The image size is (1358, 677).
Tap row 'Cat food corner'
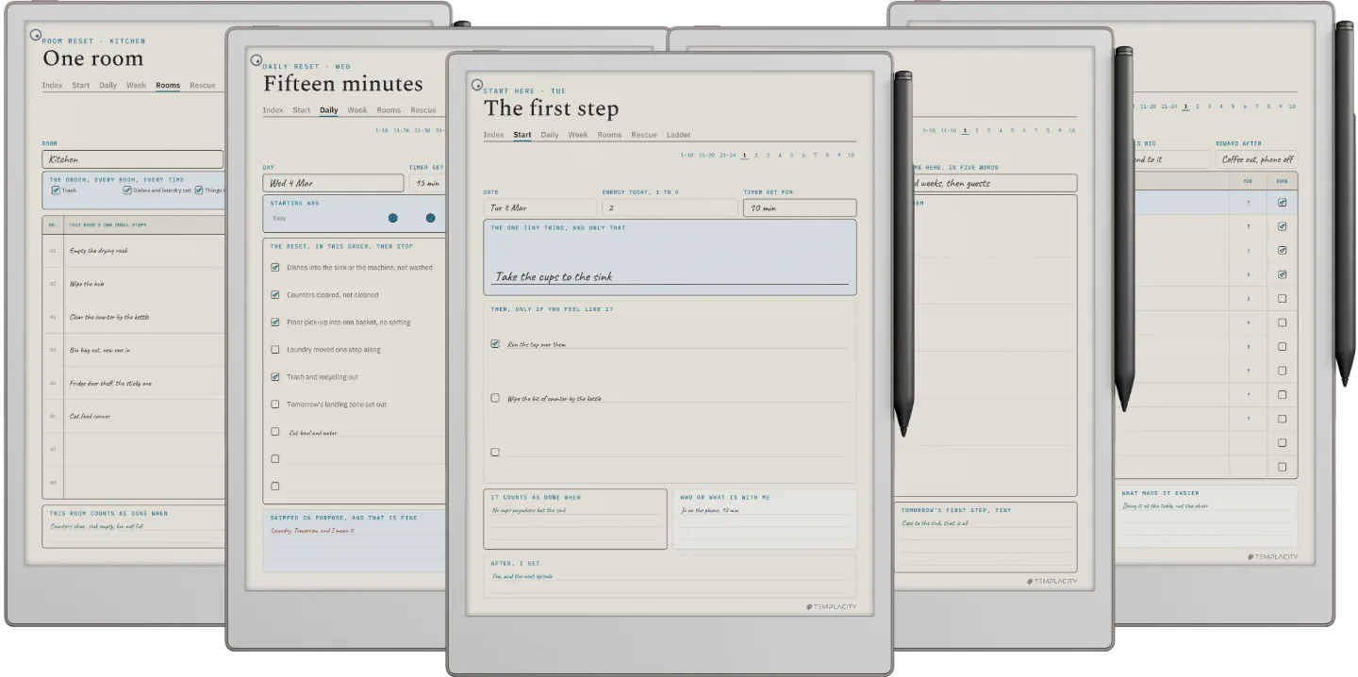pyautogui.click(x=133, y=416)
